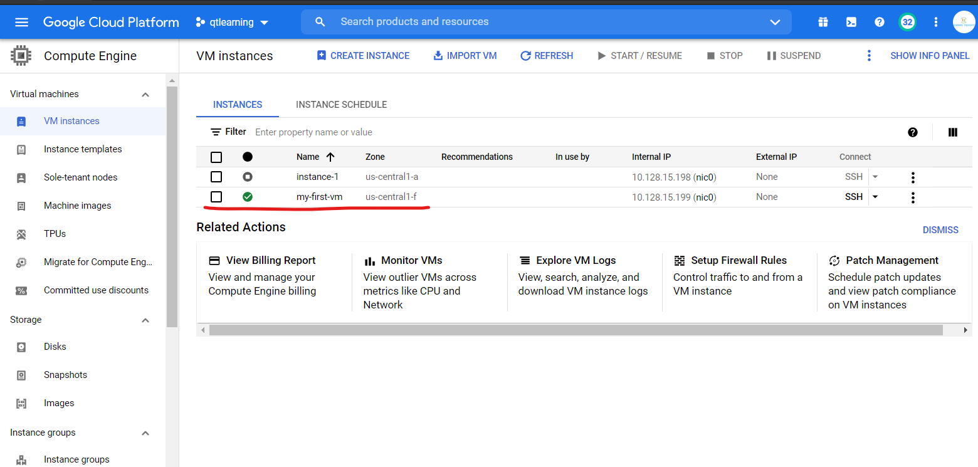This screenshot has width=978, height=467.
Task: Select the Instances tab
Action: click(238, 105)
